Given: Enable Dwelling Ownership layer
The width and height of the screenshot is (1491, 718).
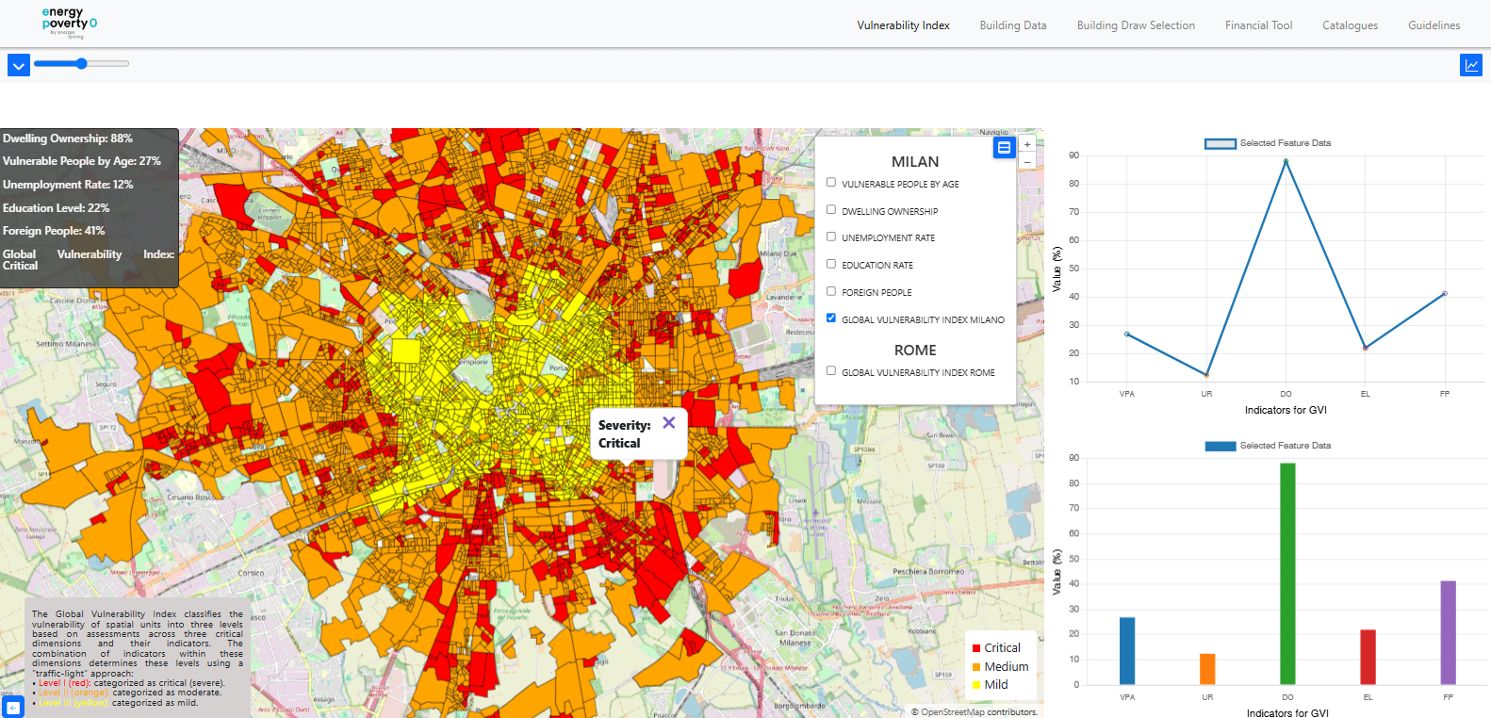Looking at the screenshot, I should [x=831, y=210].
